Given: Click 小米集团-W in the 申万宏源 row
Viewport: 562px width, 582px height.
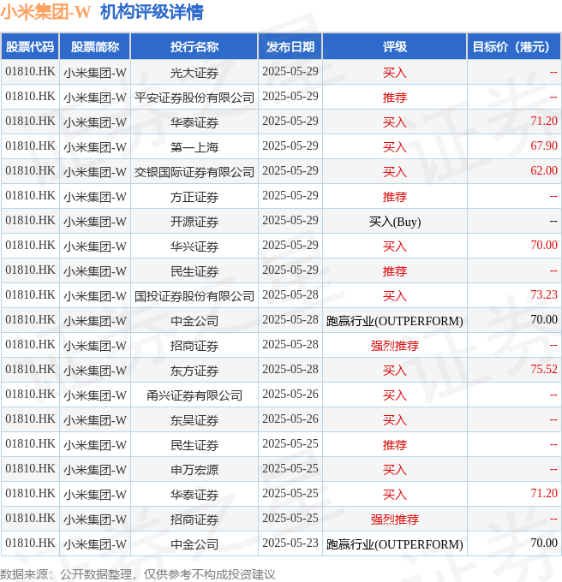Looking at the screenshot, I should 95,470.
